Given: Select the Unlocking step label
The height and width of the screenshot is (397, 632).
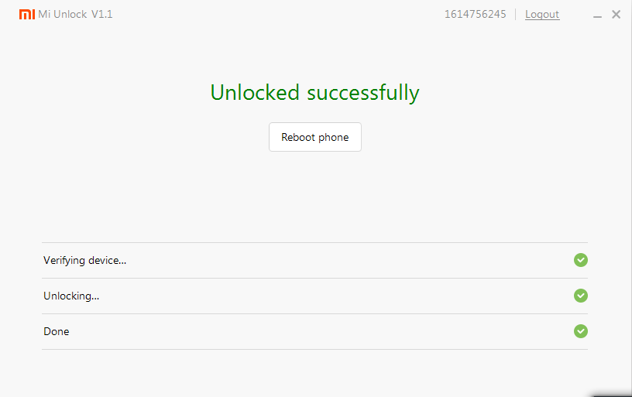Looking at the screenshot, I should point(71,296).
